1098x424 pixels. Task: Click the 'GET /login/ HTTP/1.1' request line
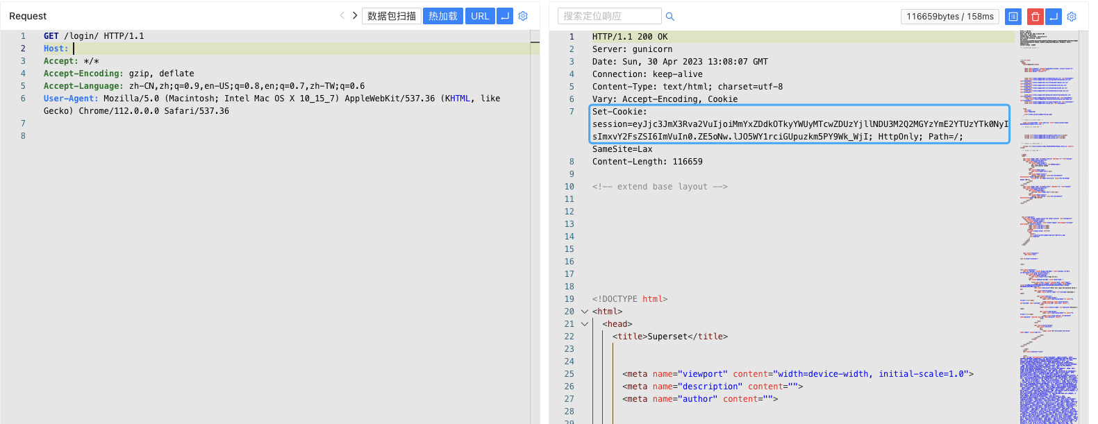coord(94,36)
